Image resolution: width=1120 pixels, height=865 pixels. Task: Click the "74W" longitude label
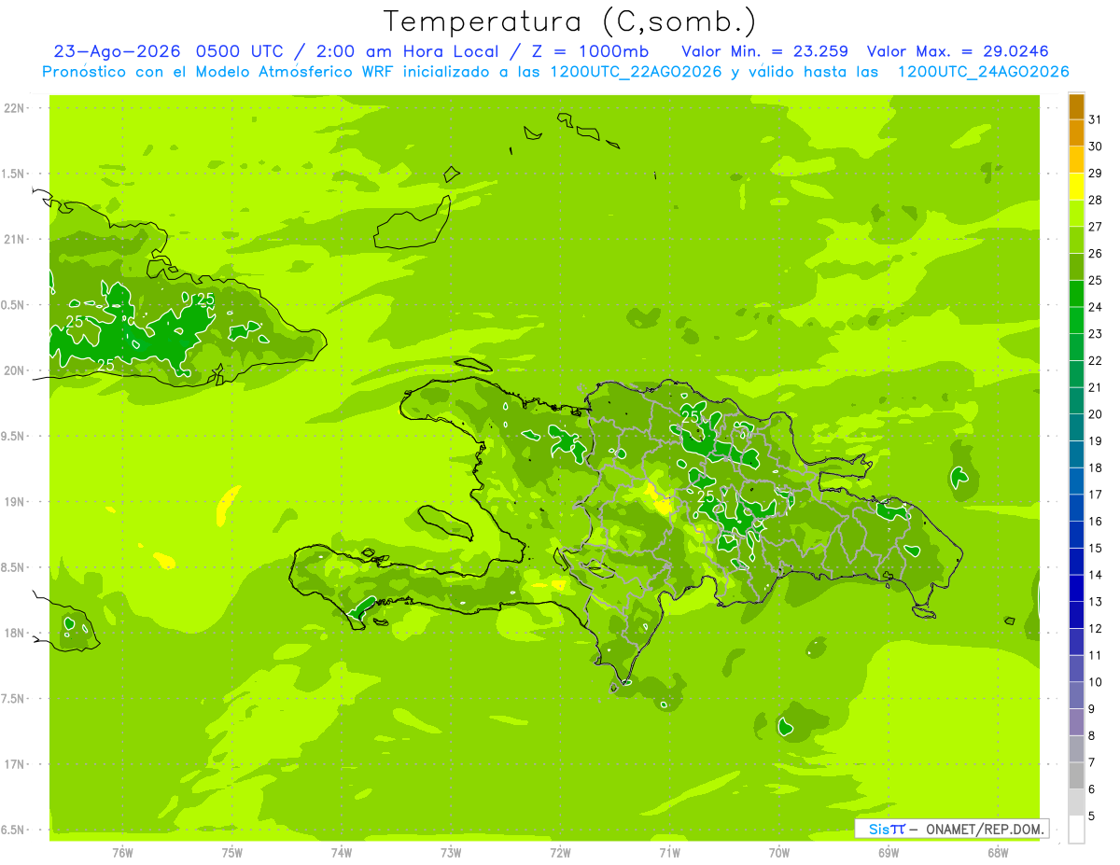[x=342, y=852]
